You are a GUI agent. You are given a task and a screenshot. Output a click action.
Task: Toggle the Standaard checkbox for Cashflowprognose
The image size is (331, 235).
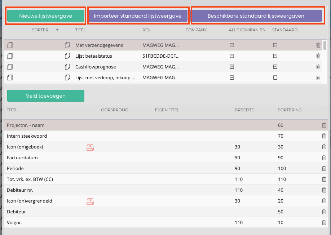275,67
